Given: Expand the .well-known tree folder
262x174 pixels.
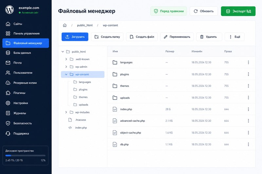Looking at the screenshot, I should (x=66, y=59).
